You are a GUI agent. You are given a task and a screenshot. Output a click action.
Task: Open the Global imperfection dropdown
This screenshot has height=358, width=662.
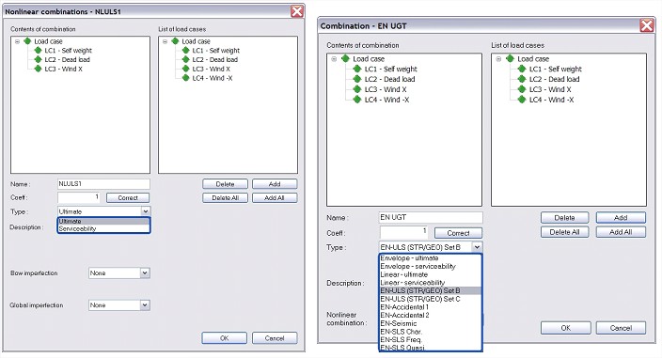(x=145, y=304)
